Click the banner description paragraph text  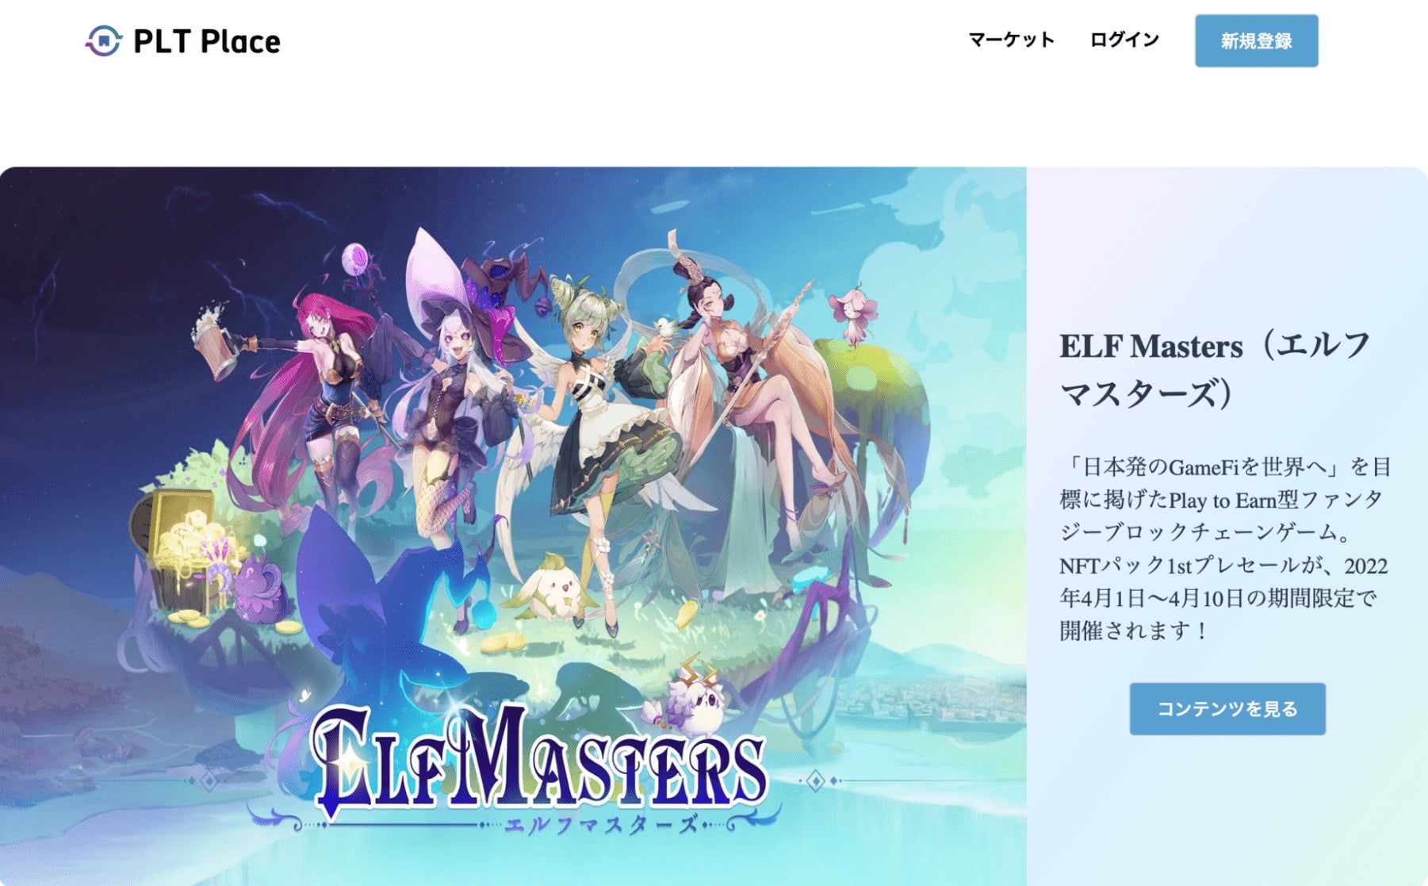click(x=1225, y=548)
